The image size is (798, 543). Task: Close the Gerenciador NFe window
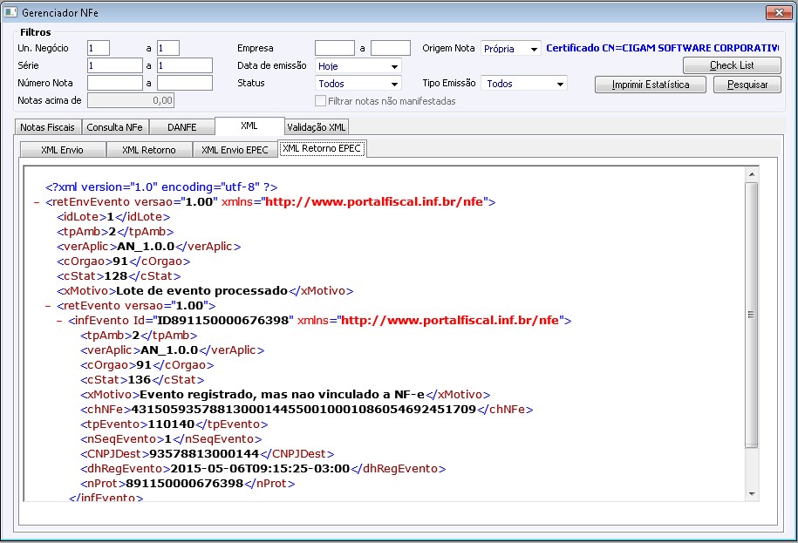point(779,13)
